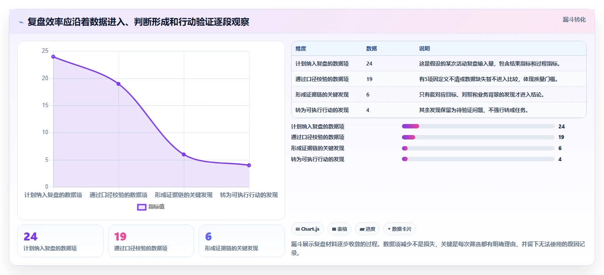The height and width of the screenshot is (275, 604).
Task: Select table cell 通过口径校验的数据项
Action: pos(322,79)
